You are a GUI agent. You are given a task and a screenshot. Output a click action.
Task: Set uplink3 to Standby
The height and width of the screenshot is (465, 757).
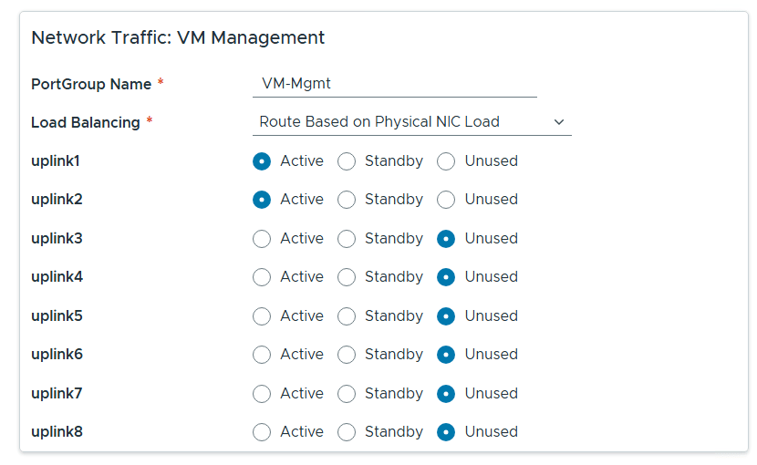tap(347, 239)
